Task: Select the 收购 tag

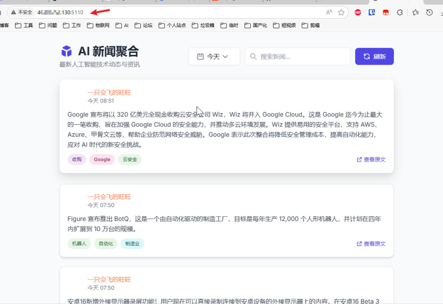Action: click(77, 159)
